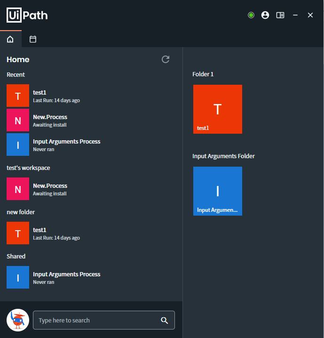The height and width of the screenshot is (338, 324).
Task: Open the Input Argumen... tile
Action: [x=218, y=191]
